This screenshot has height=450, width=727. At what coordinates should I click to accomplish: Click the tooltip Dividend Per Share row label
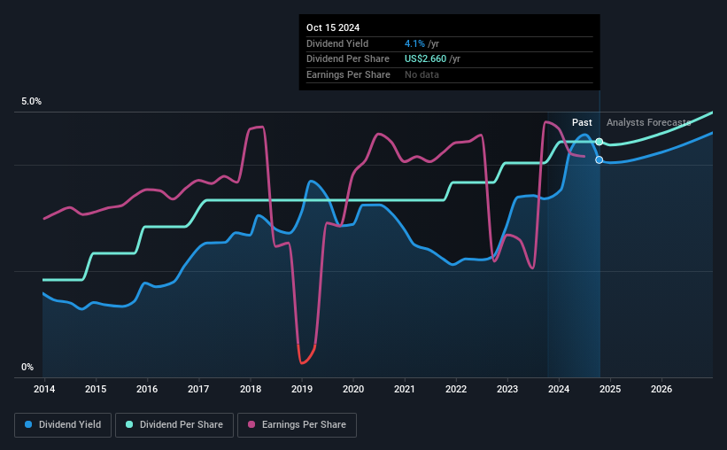[348, 59]
